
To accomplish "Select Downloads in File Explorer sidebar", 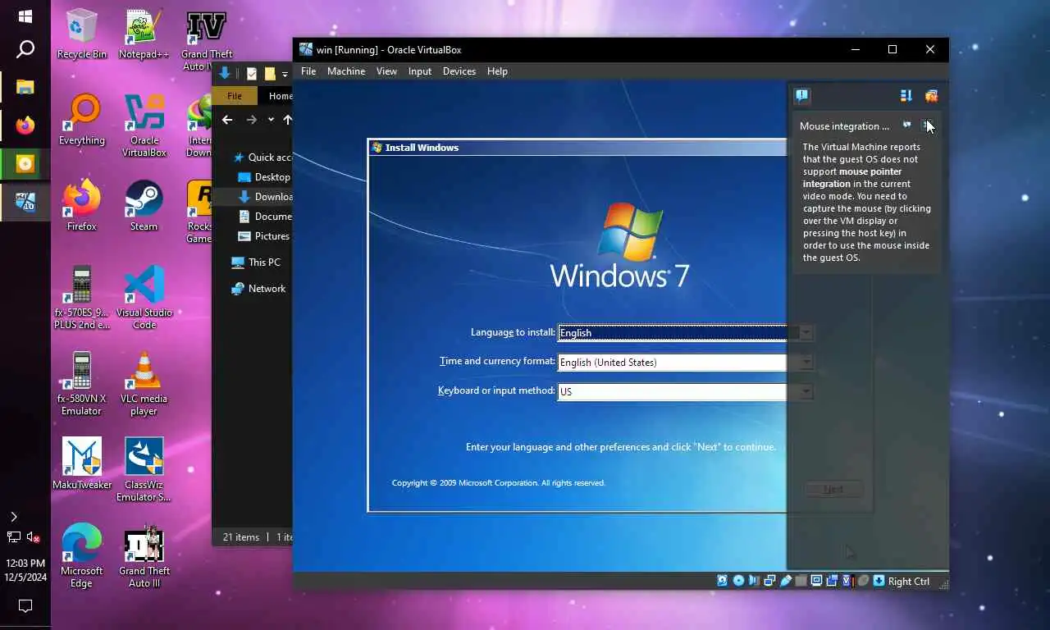I will (x=264, y=197).
